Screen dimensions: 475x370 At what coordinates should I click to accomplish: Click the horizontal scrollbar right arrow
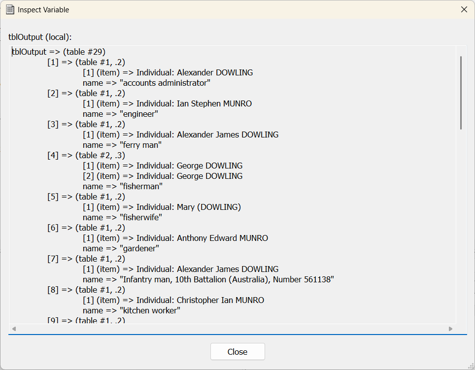coord(450,329)
